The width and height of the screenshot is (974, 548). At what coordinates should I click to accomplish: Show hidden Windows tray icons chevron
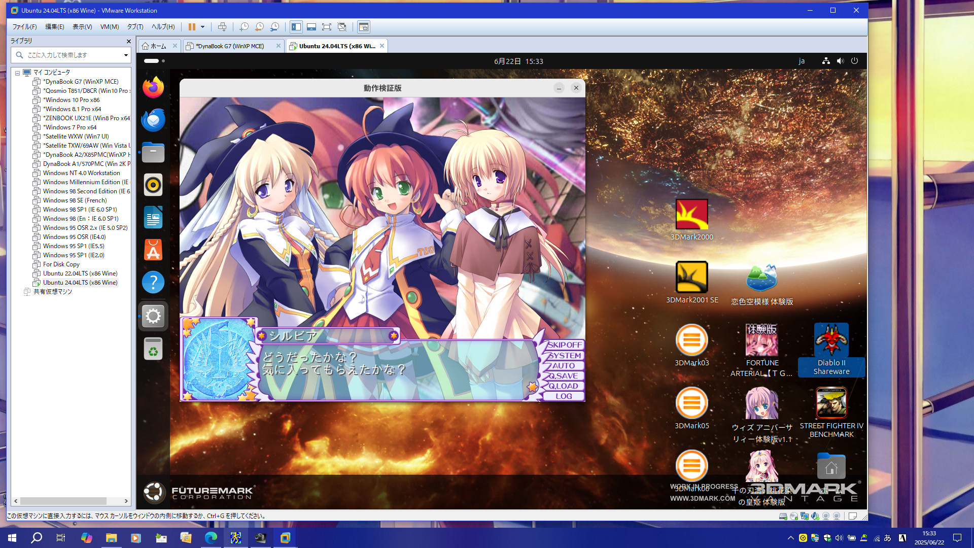click(x=790, y=538)
